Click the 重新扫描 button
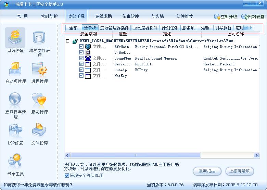The height and width of the screenshot is (190, 267). tap(207, 171)
